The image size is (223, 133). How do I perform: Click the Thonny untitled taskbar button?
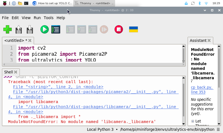click(94, 3)
